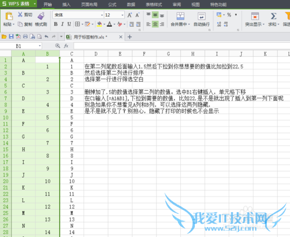This screenshot has height=237, width=290.
Task: Open file with the folder icon
Action: click(4, 36)
